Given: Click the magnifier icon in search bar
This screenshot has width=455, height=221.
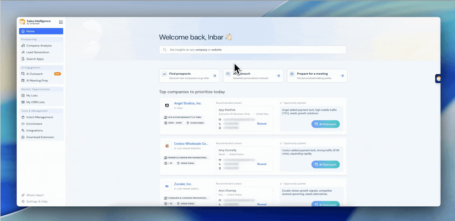Looking at the screenshot, I should click(165, 50).
